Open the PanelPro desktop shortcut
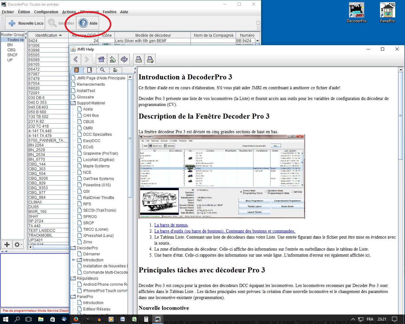Viewport: 405px width, 324px height. (x=388, y=13)
